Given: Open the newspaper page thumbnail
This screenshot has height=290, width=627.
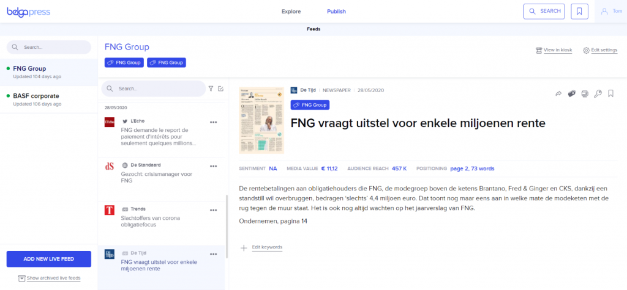Looking at the screenshot, I should pos(261,120).
